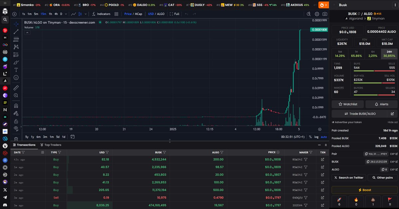Switch chart denomination to ALGO
This screenshot has width=399, height=209.
click(161, 14)
